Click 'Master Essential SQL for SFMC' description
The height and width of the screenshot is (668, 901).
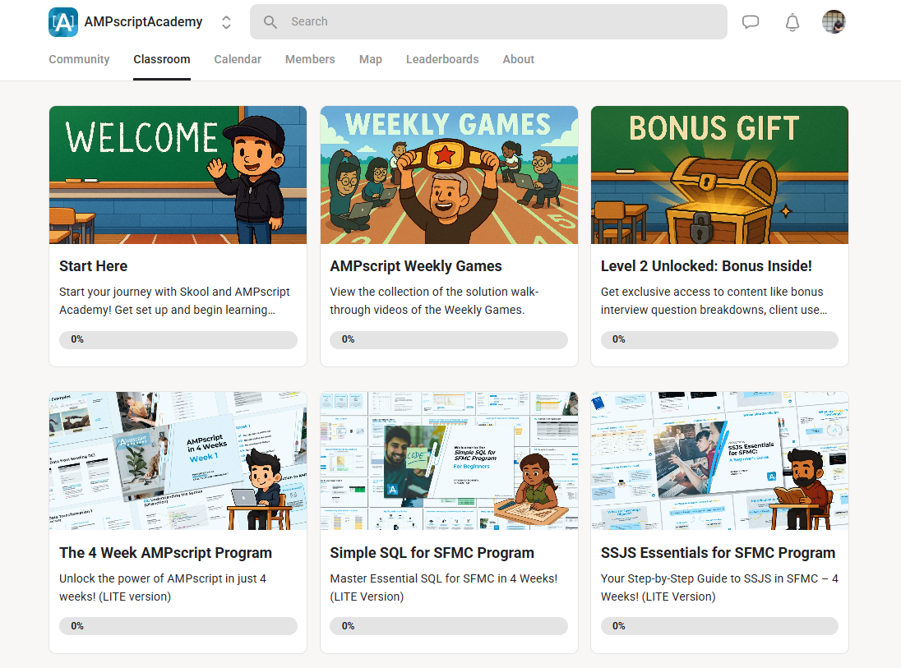click(x=444, y=587)
